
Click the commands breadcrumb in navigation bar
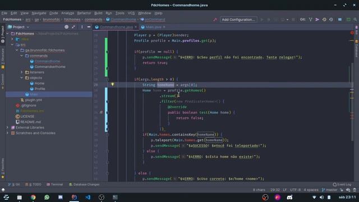pos(94,20)
